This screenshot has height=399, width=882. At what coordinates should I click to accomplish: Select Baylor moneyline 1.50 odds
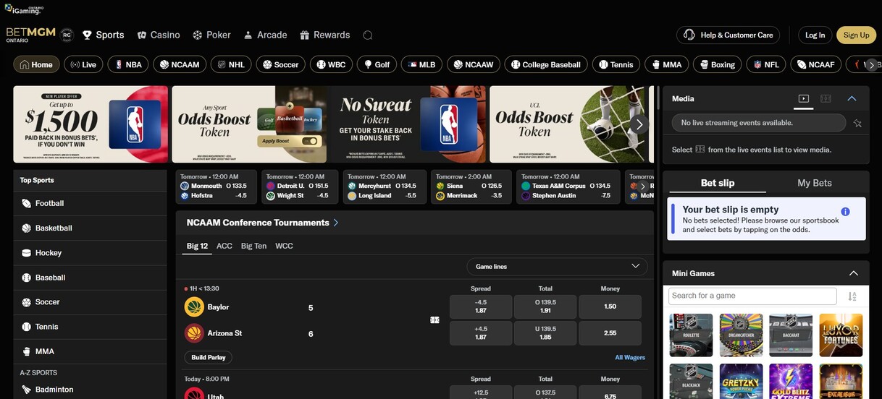click(610, 306)
